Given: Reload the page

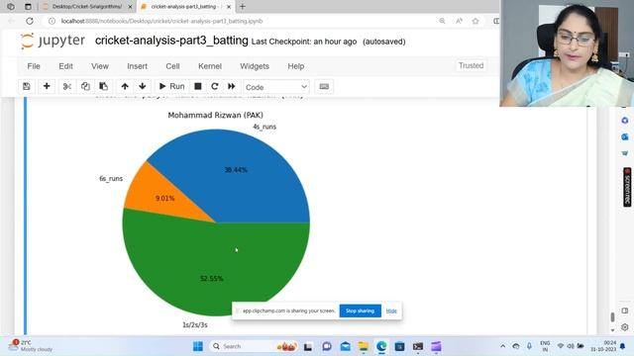Looking at the screenshot, I should point(30,21).
